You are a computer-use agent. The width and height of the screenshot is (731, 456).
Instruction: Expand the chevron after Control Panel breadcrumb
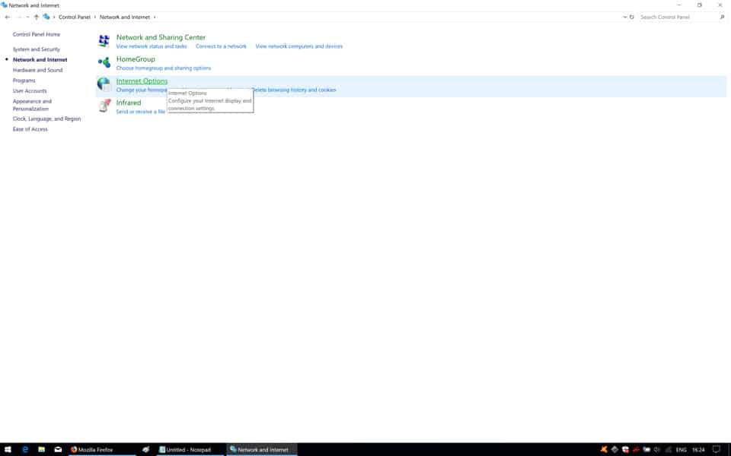[x=95, y=17]
